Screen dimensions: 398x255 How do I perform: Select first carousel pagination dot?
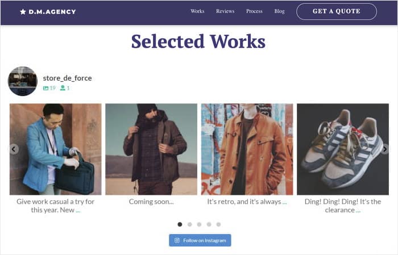pos(180,224)
